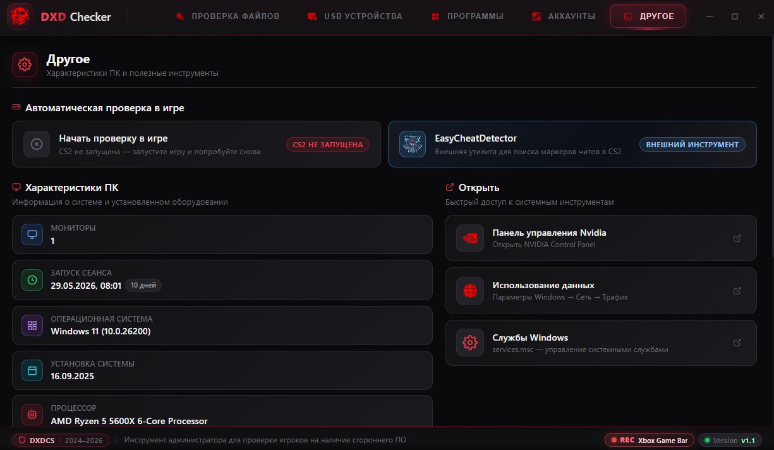The image size is (774, 450).
Task: Open the Аккаунты tab
Action: 564,16
